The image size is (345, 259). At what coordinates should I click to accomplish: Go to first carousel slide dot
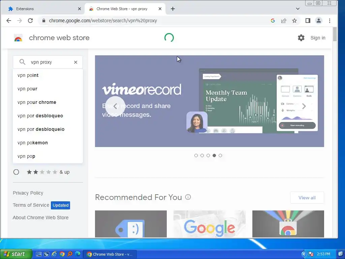pyautogui.click(x=196, y=155)
